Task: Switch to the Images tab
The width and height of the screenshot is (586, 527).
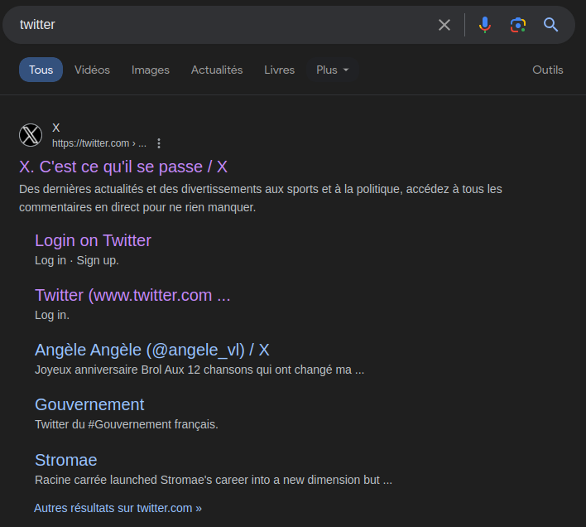Action: (151, 70)
